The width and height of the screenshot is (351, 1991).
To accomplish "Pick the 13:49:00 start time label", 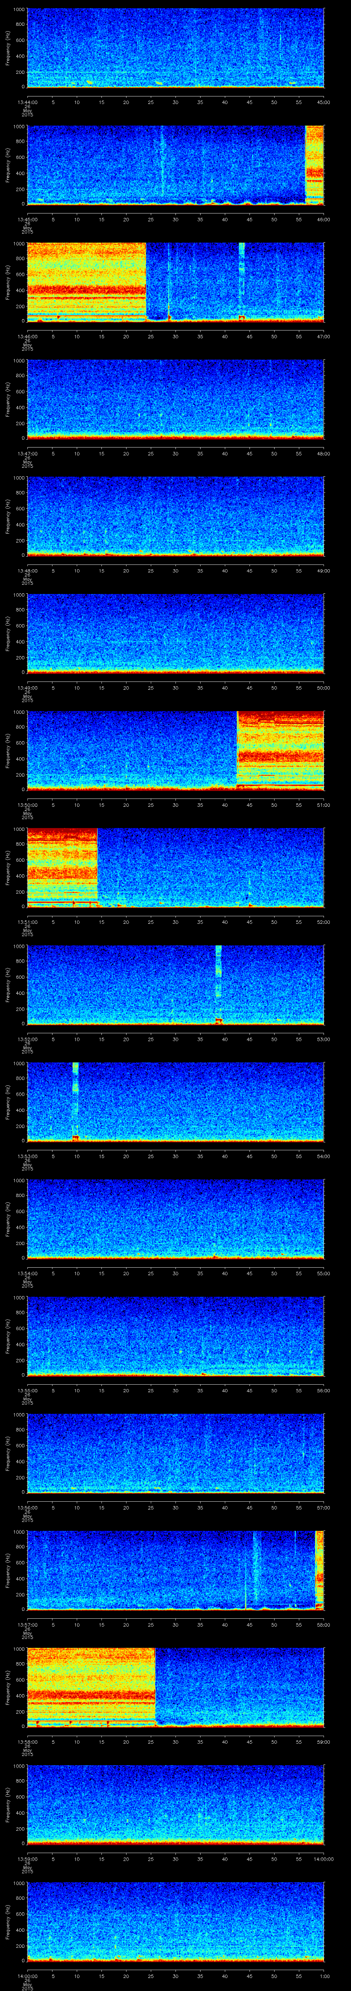I will click(27, 688).
